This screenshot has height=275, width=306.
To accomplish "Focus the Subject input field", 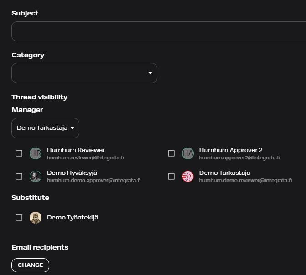I will 159,31.
